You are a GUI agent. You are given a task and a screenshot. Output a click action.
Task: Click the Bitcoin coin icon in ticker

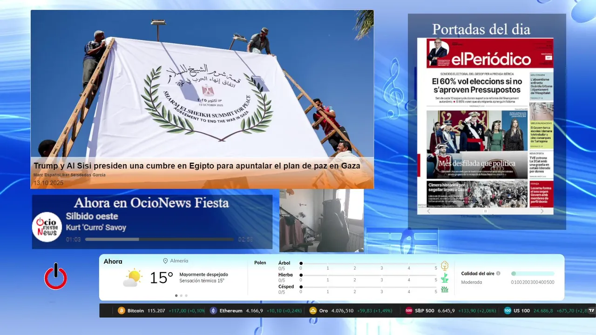[122, 311]
